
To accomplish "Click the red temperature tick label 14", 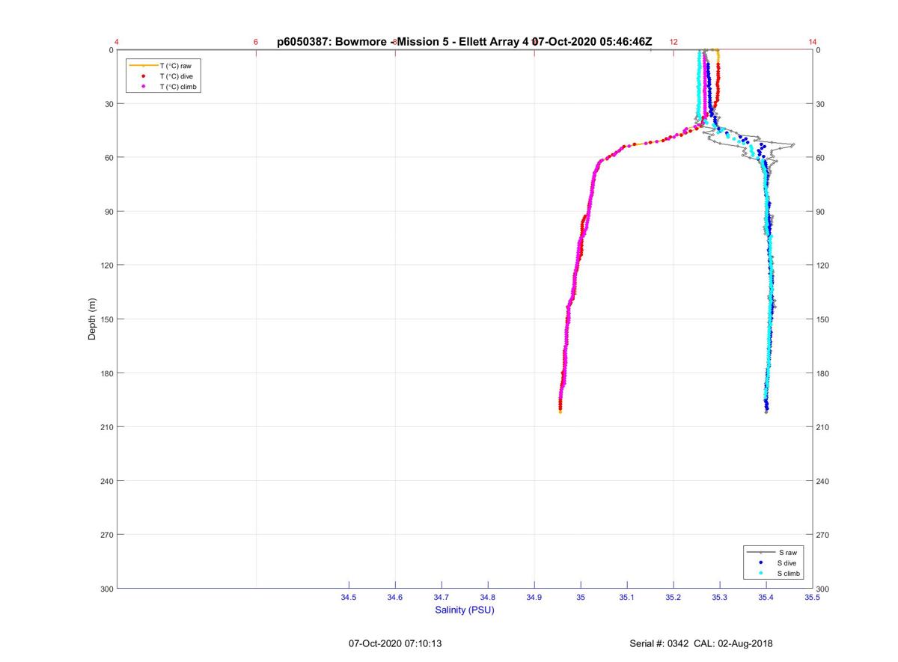I will click(x=813, y=42).
